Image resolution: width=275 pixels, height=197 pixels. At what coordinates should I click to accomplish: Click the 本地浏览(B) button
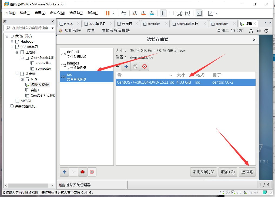point(203,172)
